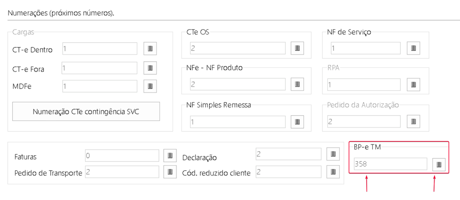Click the Pedido da Autorização icon button

point(414,121)
